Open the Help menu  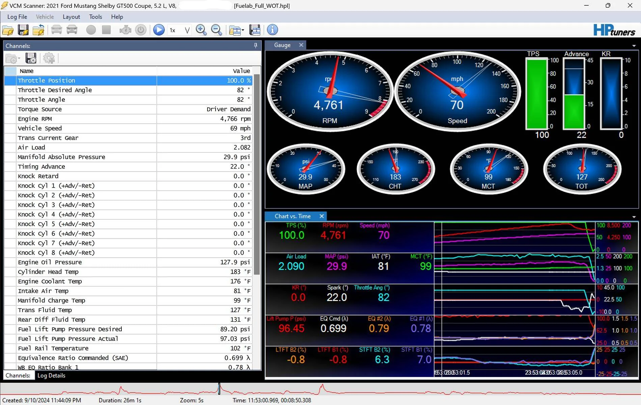[x=117, y=17]
